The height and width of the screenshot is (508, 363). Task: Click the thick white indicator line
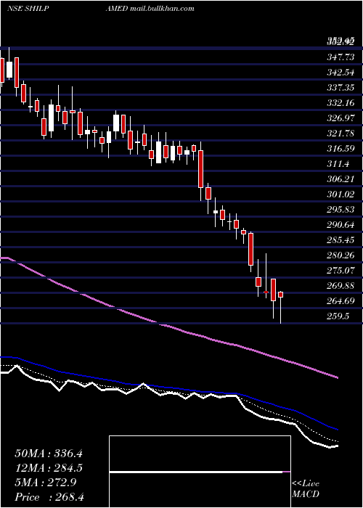[x=168, y=393]
